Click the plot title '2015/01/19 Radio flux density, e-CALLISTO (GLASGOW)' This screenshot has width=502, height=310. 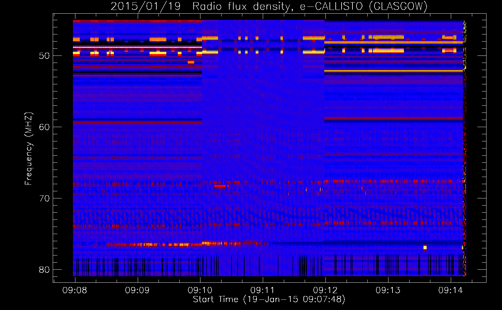[x=269, y=6]
